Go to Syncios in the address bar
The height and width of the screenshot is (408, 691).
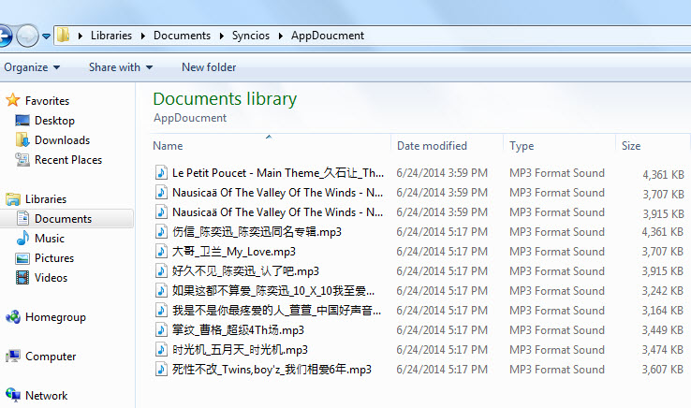(x=250, y=36)
